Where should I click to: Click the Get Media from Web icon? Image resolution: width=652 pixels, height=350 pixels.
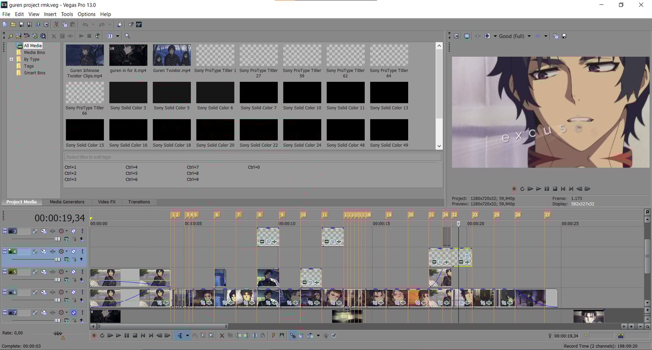click(35, 36)
